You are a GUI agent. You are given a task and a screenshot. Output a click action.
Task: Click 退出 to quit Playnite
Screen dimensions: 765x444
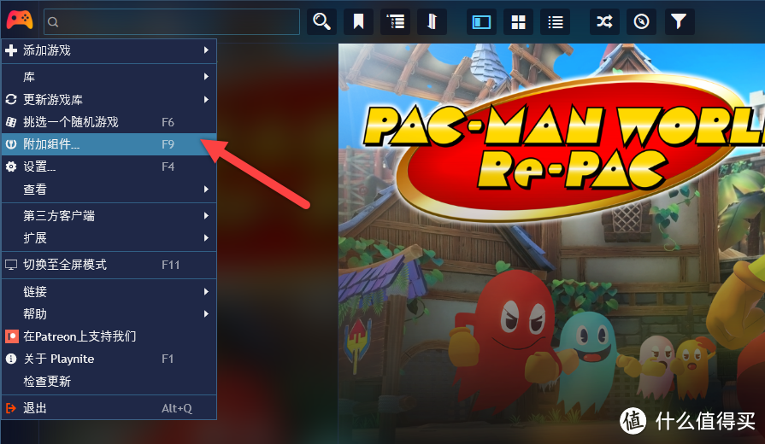(109, 408)
